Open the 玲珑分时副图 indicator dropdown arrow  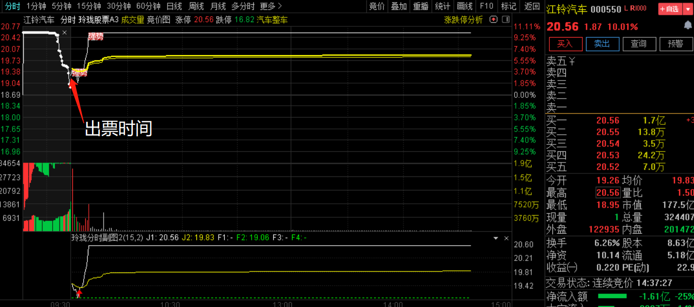coord(496,238)
